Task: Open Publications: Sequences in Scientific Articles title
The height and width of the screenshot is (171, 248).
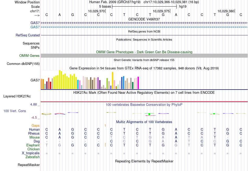Action: click(x=144, y=40)
